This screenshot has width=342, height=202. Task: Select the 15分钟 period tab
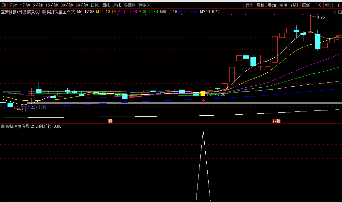point(51,5)
